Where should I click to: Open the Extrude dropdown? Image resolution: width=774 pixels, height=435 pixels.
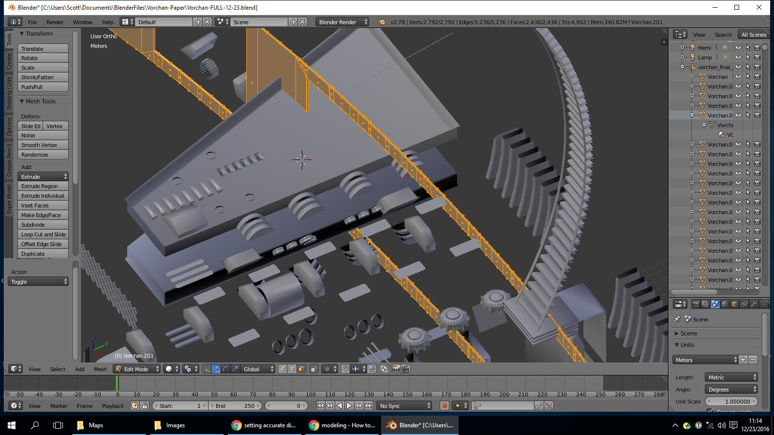pyautogui.click(x=43, y=176)
